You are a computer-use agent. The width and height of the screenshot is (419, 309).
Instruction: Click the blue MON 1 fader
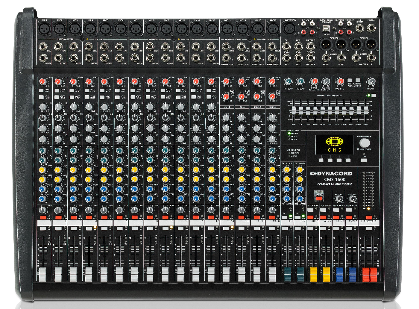(339, 275)
